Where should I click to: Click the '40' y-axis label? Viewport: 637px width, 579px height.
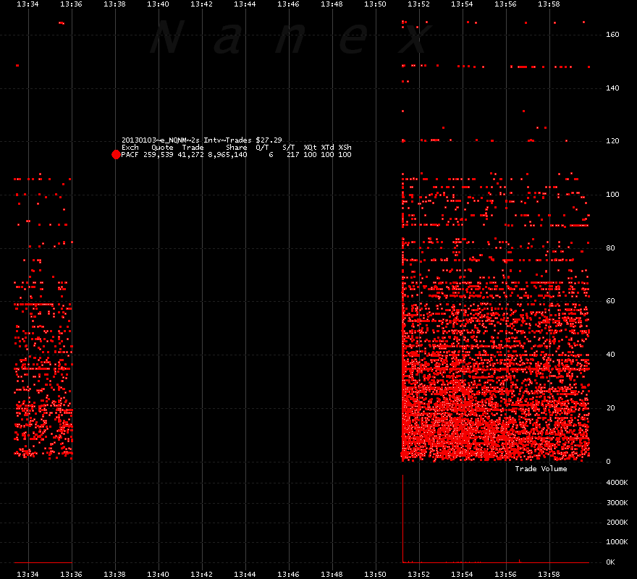point(610,355)
